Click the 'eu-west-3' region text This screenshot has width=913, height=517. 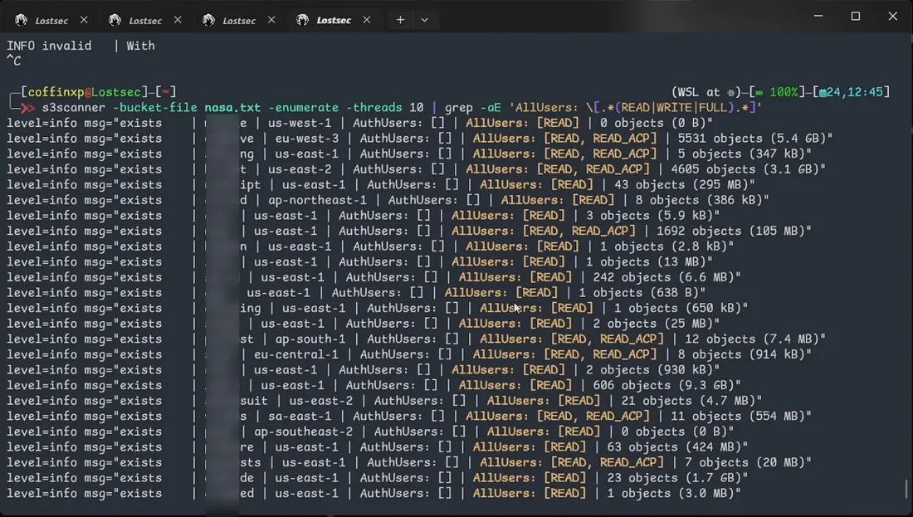pos(307,139)
